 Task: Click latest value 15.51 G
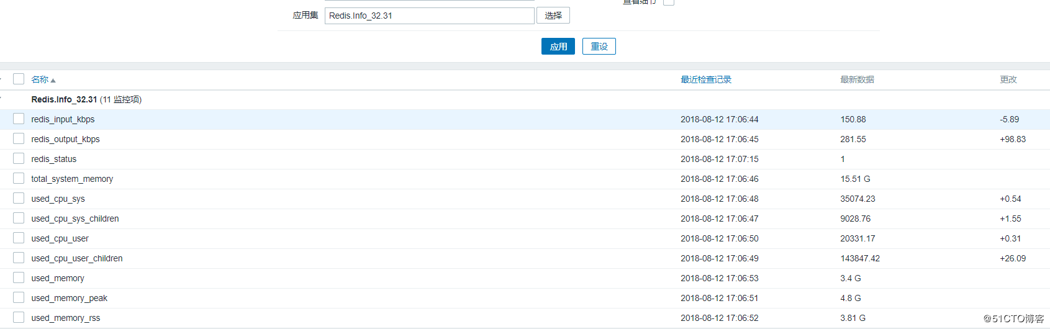tap(855, 179)
